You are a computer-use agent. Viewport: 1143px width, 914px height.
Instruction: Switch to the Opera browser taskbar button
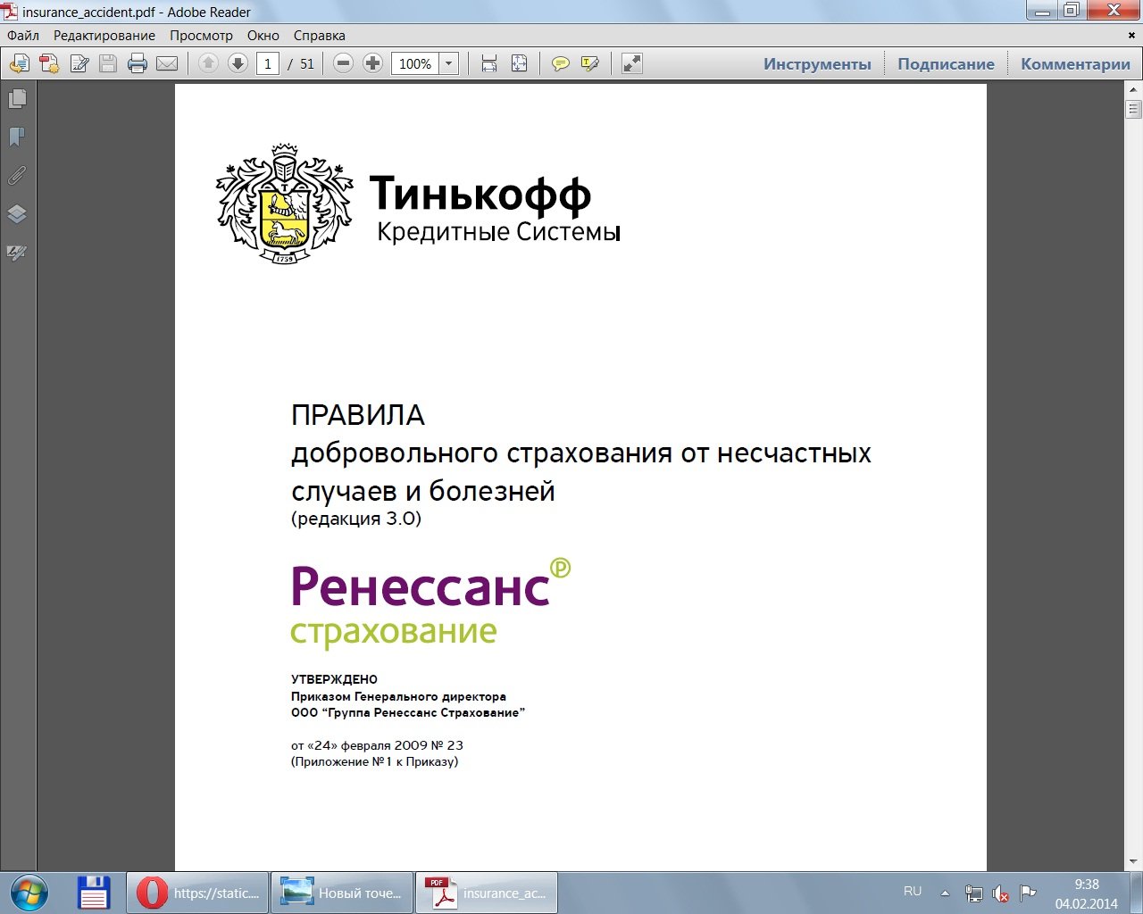click(197, 893)
